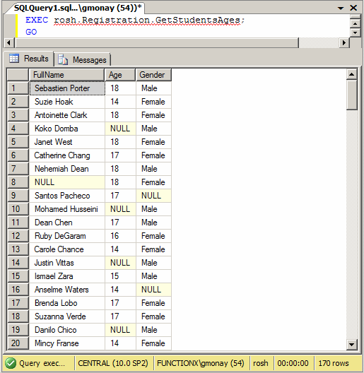364x373 pixels.
Task: Select the Janet West cell
Action: 67,142
